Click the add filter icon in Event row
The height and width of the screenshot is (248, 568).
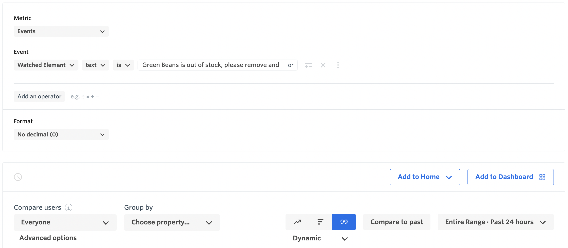308,65
